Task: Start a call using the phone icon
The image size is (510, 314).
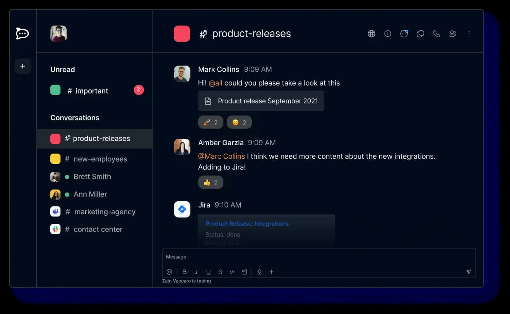Action: click(x=436, y=34)
